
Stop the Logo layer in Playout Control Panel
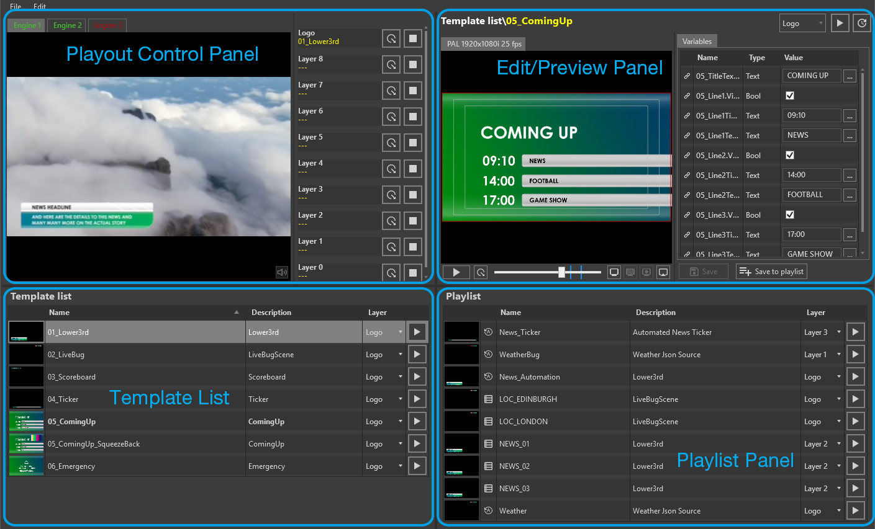(412, 38)
